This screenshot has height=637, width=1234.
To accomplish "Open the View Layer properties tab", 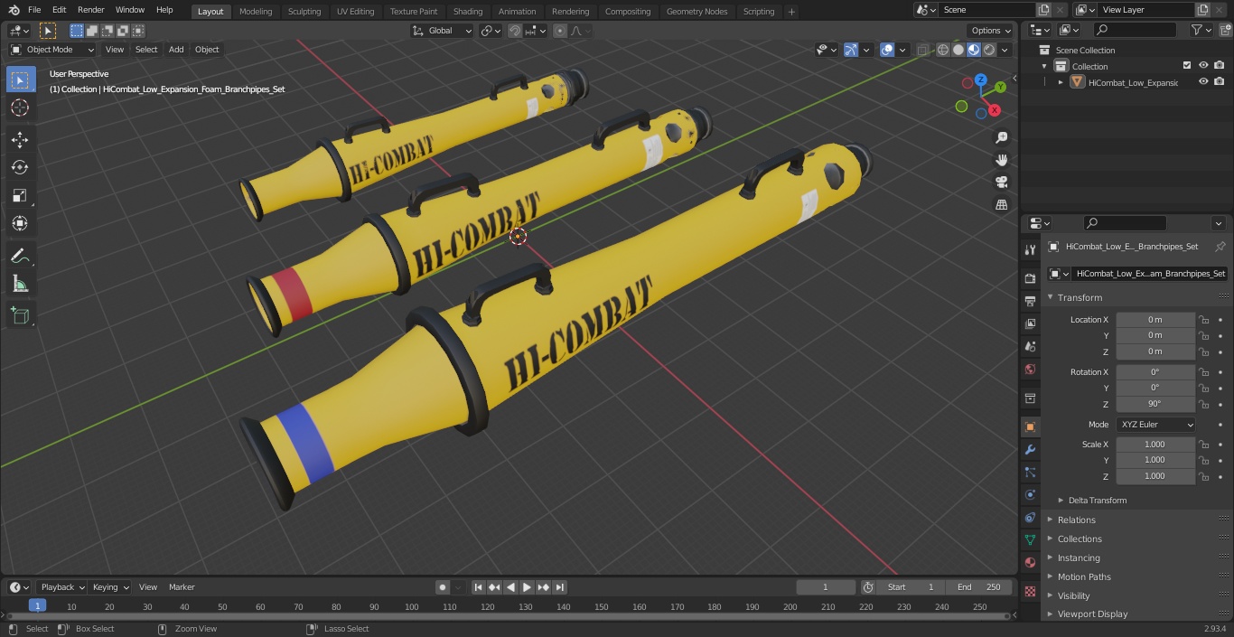I will [x=1030, y=323].
